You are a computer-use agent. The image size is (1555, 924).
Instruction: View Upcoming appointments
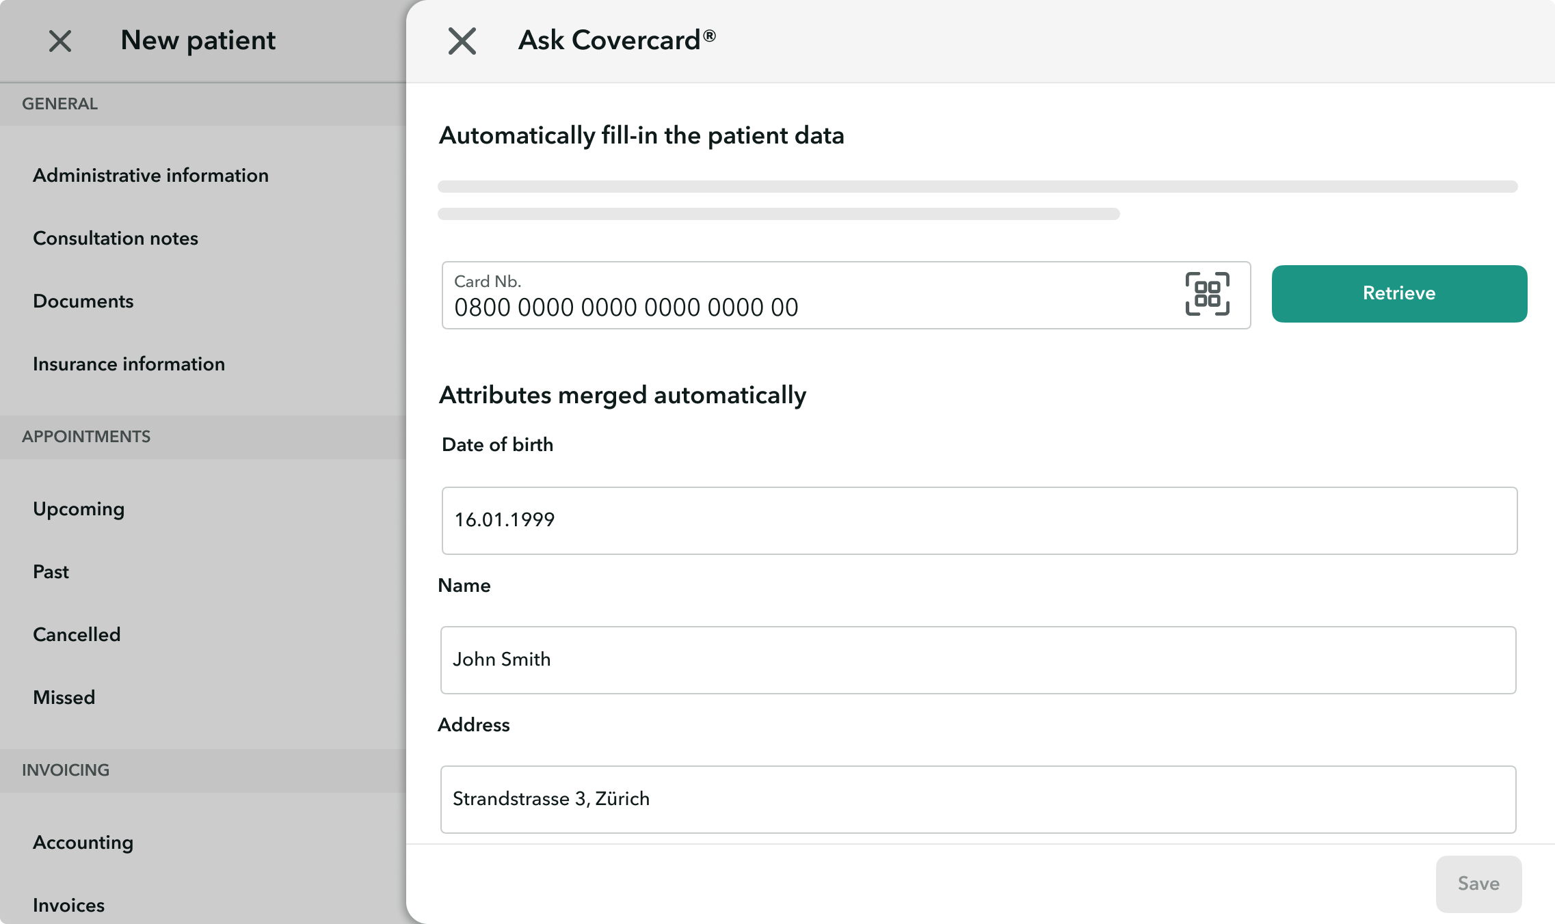(78, 508)
